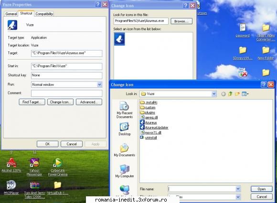Image resolution: width=277 pixels, height=203 pixels.
Task: Go back using the back arrow icon in the file browser
Action: [x=224, y=94]
